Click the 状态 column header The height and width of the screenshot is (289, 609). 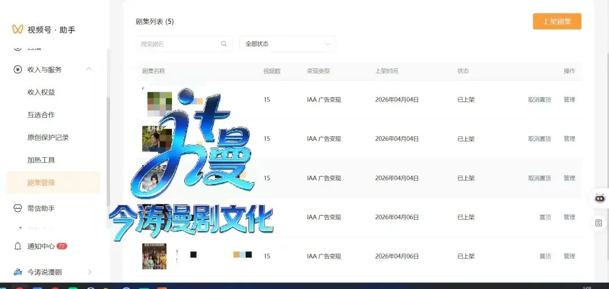pyautogui.click(x=463, y=71)
